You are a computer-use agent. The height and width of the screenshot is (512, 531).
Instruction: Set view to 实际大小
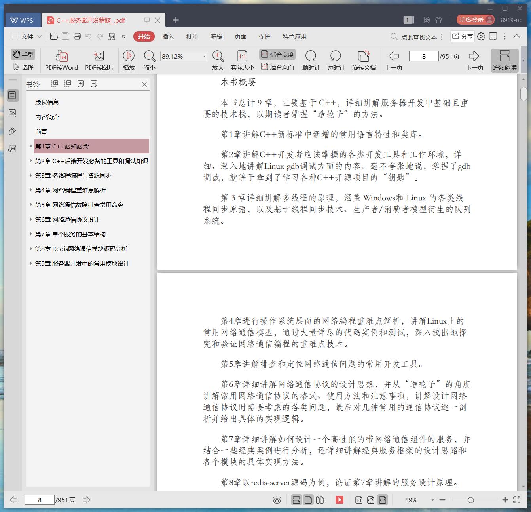pos(242,60)
